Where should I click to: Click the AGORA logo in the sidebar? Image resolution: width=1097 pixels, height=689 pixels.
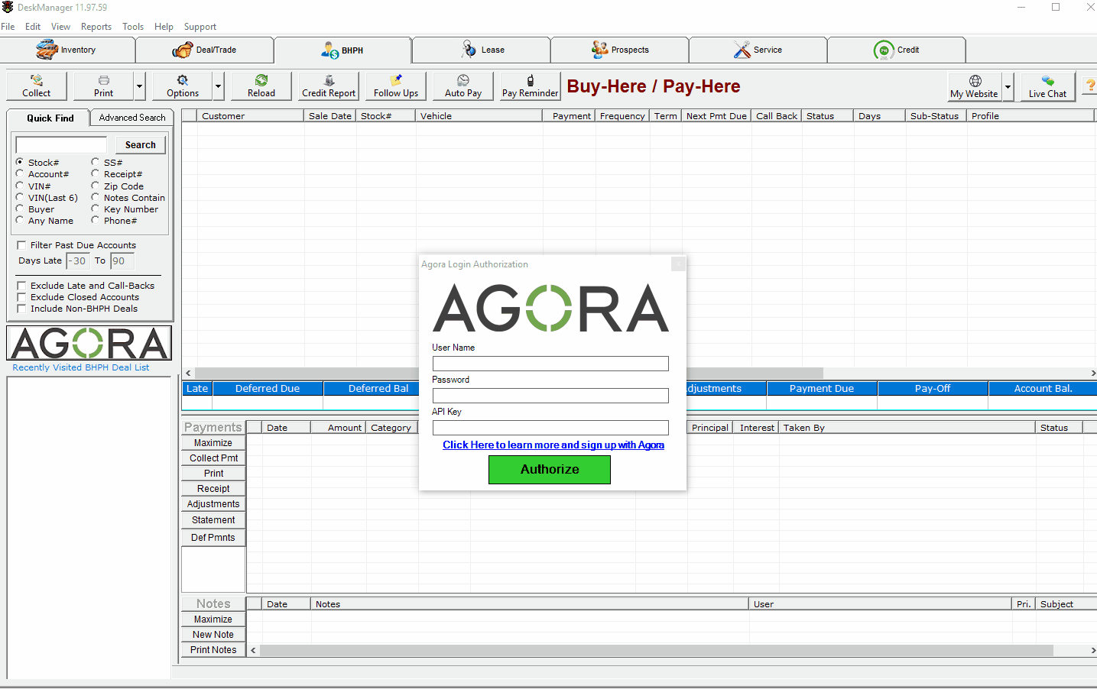coord(89,343)
